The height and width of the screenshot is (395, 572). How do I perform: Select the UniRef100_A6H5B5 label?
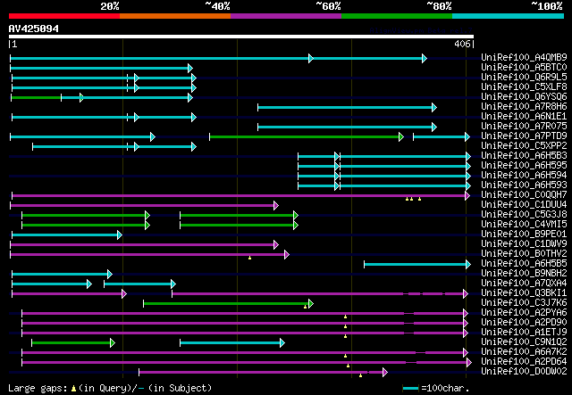524,264
